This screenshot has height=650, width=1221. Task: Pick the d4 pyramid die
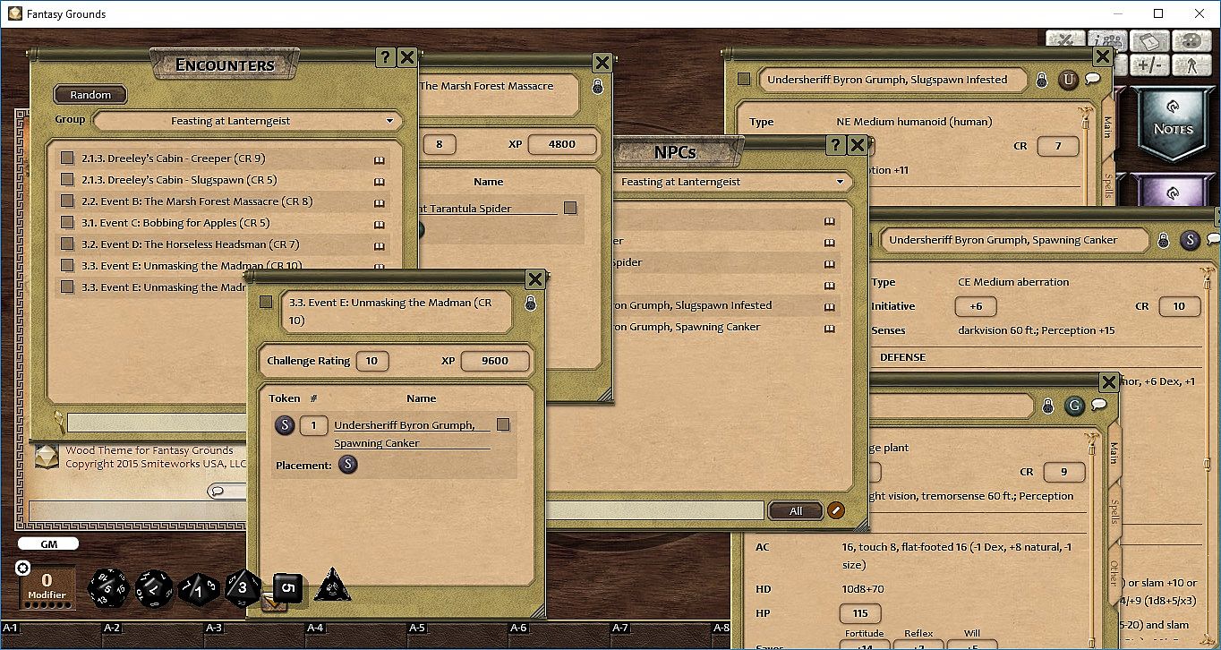[x=332, y=585]
